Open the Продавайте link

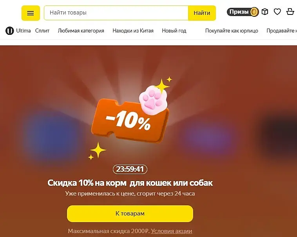point(282,31)
